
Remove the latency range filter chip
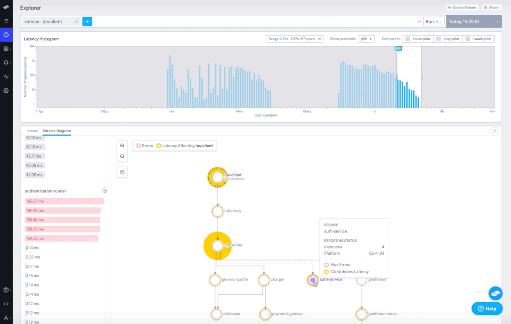pyautogui.click(x=319, y=39)
